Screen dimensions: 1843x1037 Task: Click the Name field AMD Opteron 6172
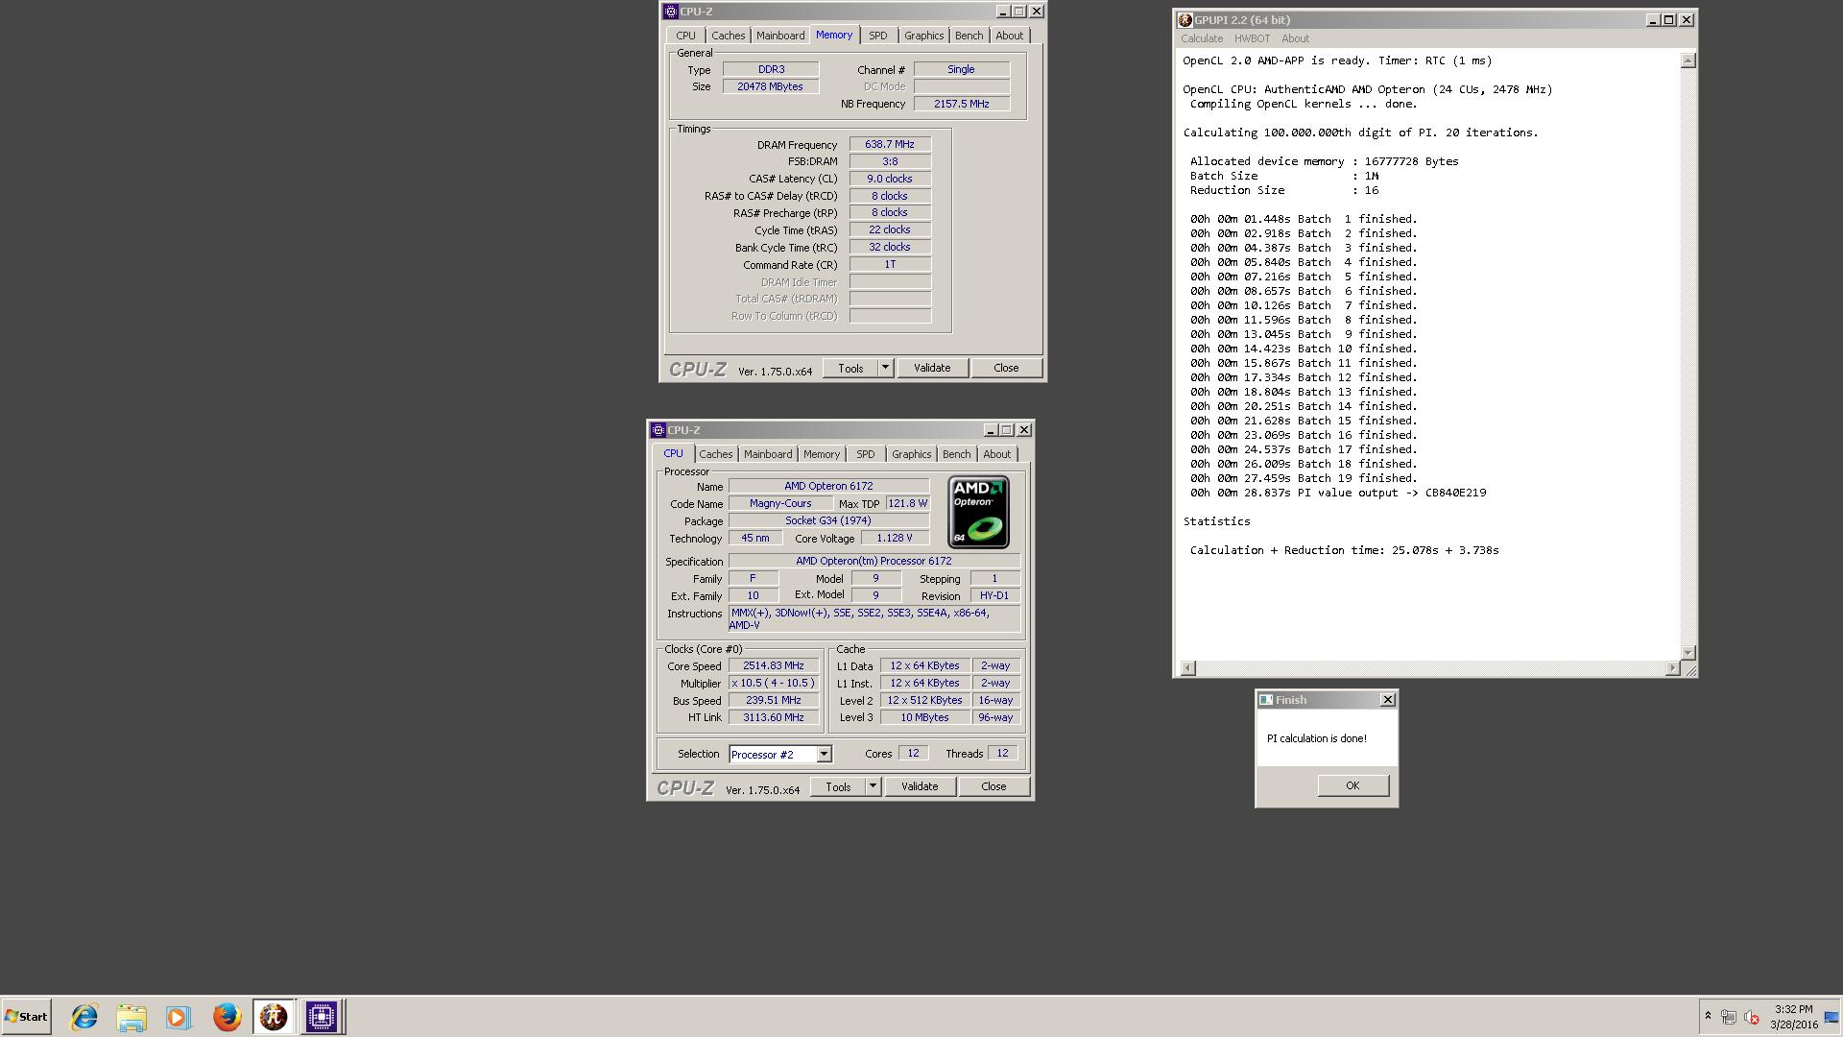click(828, 487)
